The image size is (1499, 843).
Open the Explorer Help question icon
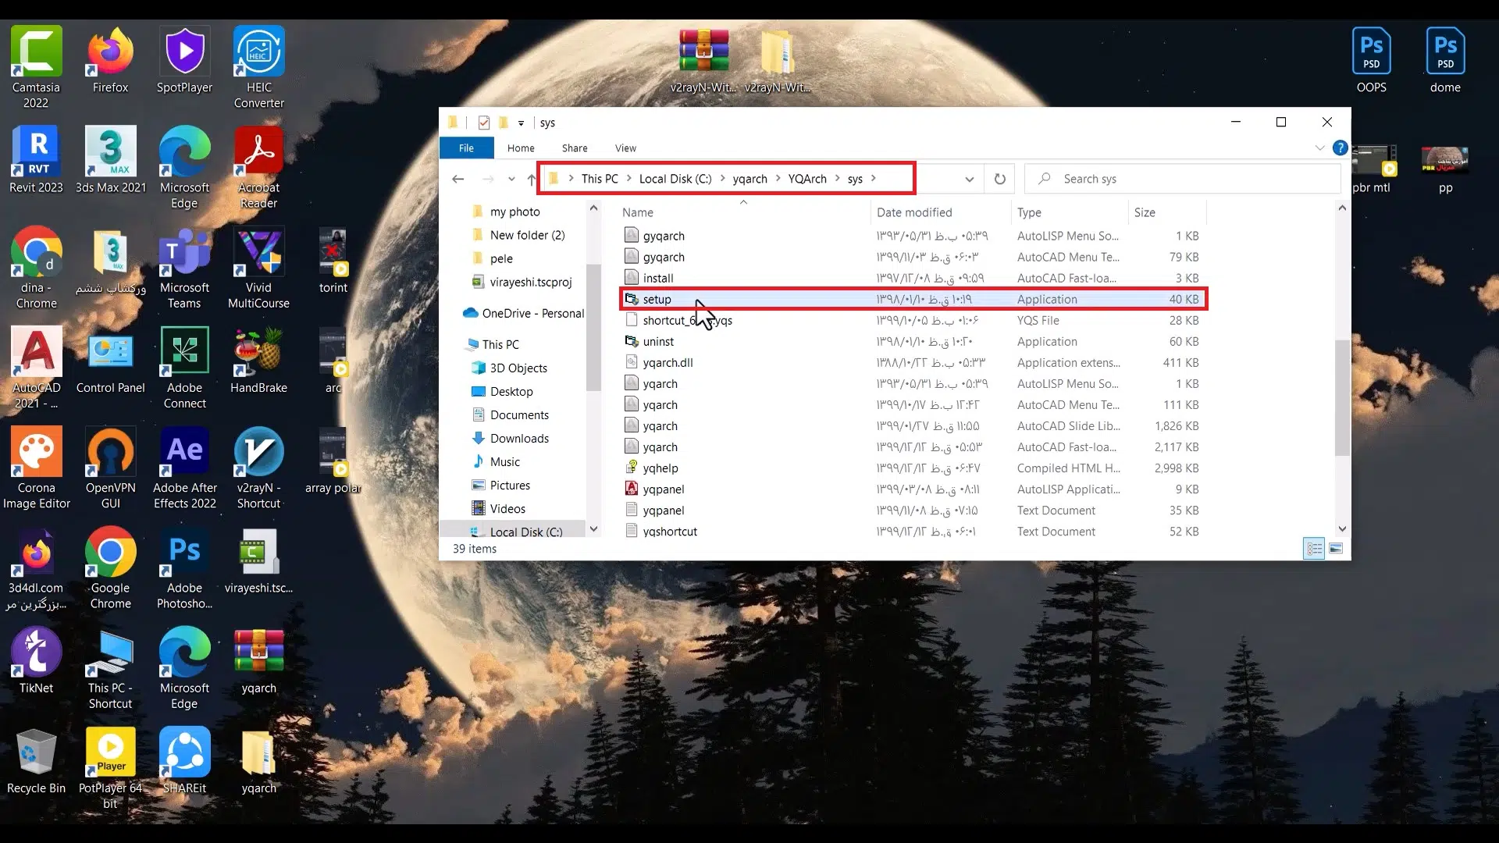[1340, 148]
